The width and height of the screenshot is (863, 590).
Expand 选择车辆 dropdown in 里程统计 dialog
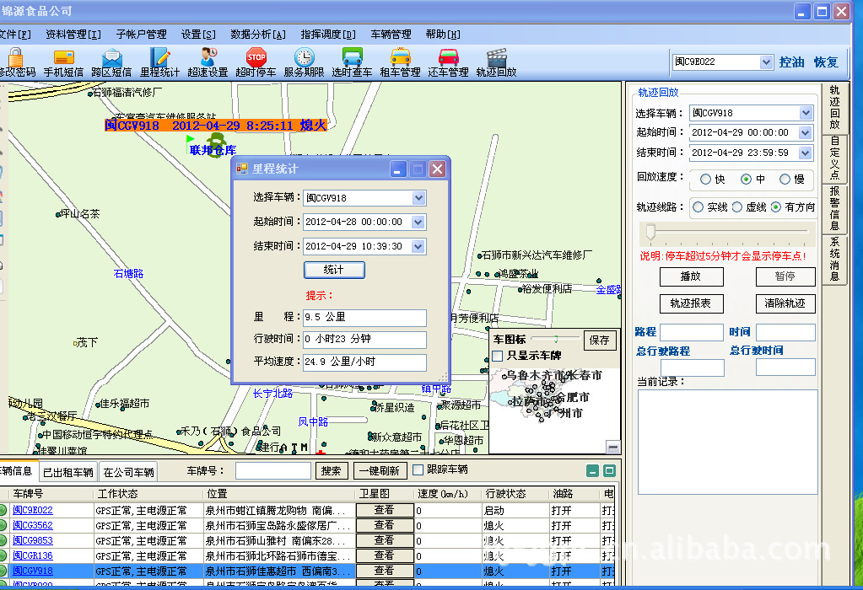[418, 198]
